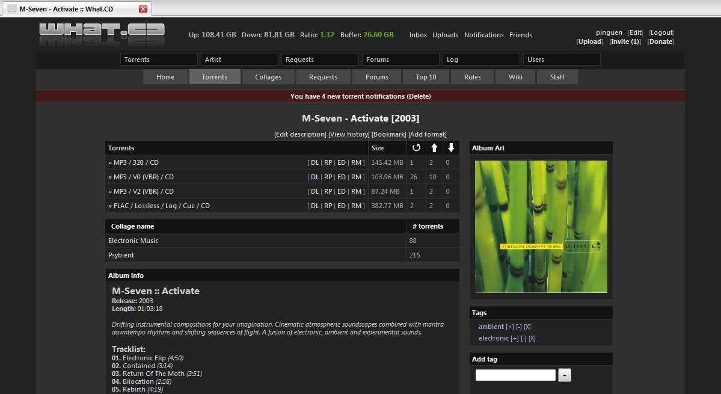
Task: Open the Inbox link
Action: pyautogui.click(x=418, y=35)
